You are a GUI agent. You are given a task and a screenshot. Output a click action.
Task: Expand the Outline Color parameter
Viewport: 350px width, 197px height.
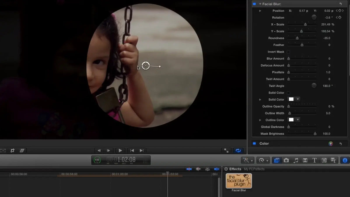coord(260,120)
